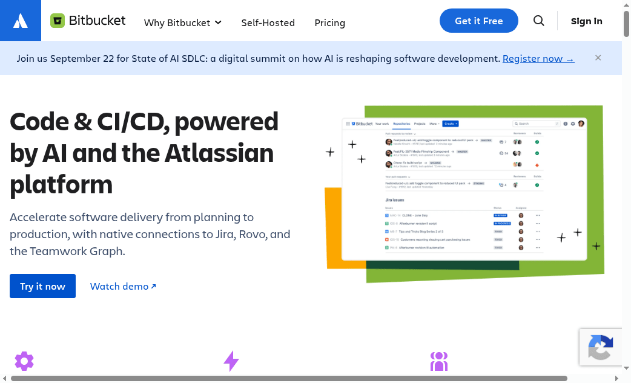Viewport: 631px width, 383px height.
Task: Click the purple people group icon
Action: click(439, 361)
